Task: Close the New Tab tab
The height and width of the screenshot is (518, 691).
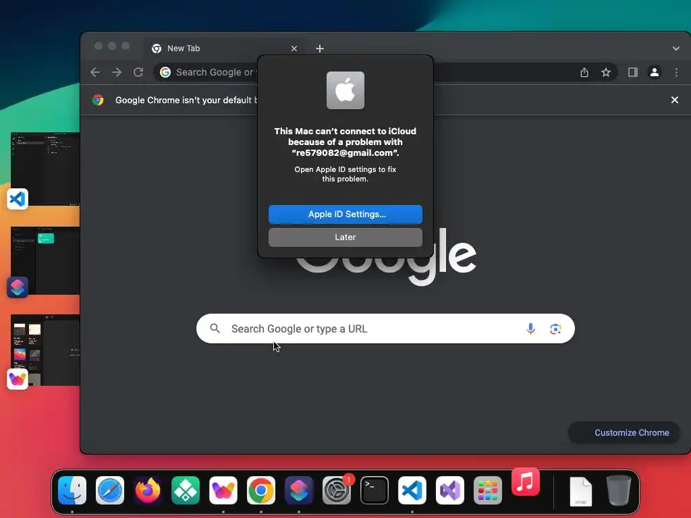Action: pos(294,49)
